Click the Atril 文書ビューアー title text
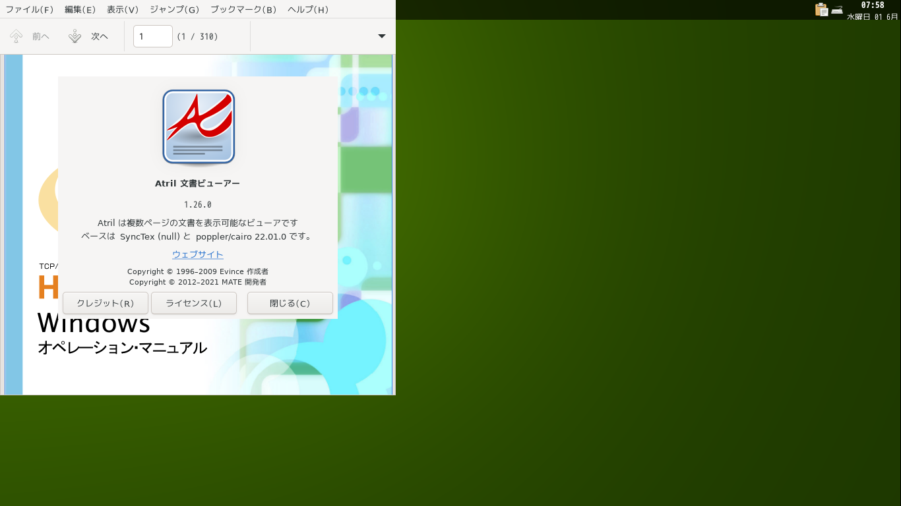 [x=198, y=184]
